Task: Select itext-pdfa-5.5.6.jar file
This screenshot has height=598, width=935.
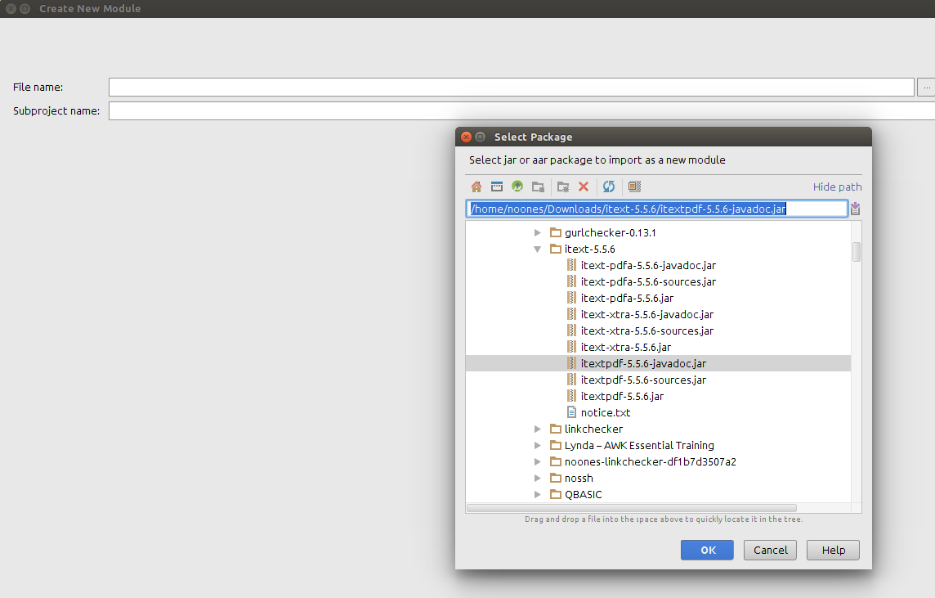Action: pyautogui.click(x=628, y=299)
